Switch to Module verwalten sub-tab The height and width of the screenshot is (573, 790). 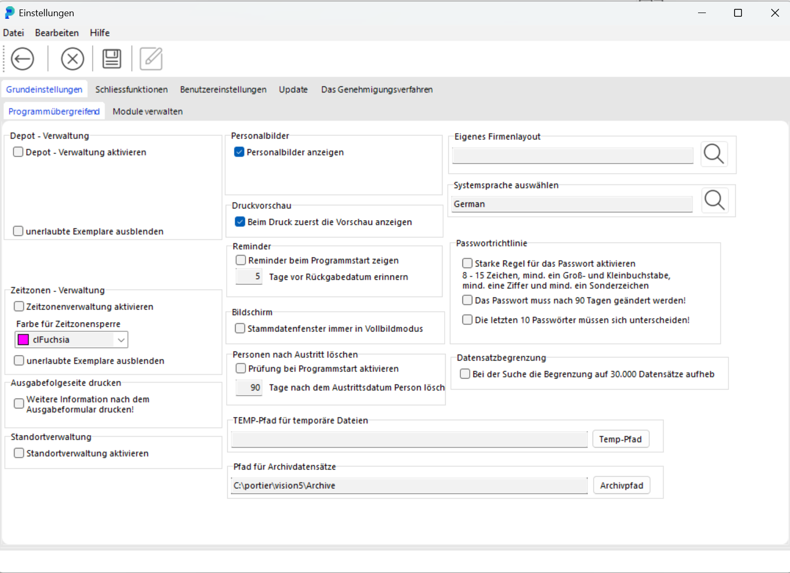click(x=148, y=111)
